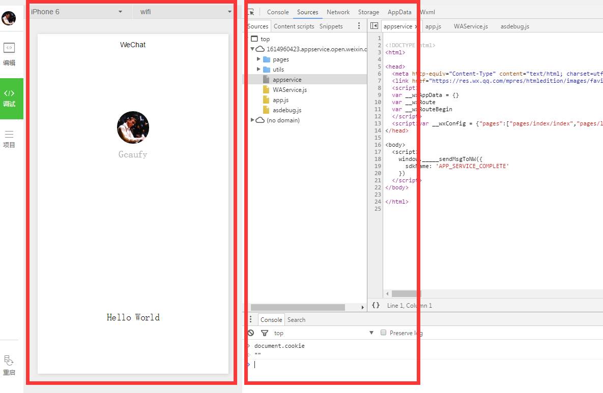Open the iPhone 6 device dropdown
603x393 pixels.
tap(76, 12)
